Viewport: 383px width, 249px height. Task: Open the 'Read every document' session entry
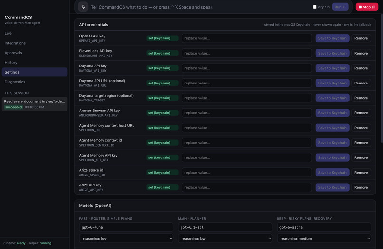(x=34, y=104)
